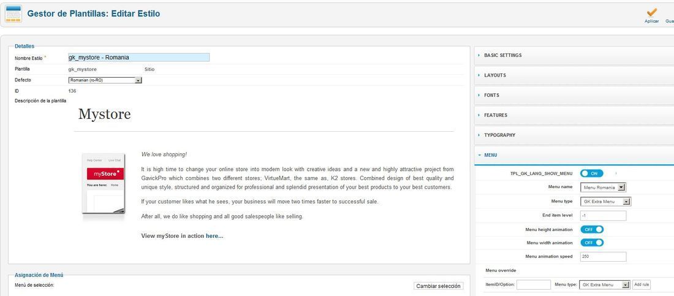Open the Defecto language dropdown
The image size is (674, 296).
pyautogui.click(x=105, y=80)
